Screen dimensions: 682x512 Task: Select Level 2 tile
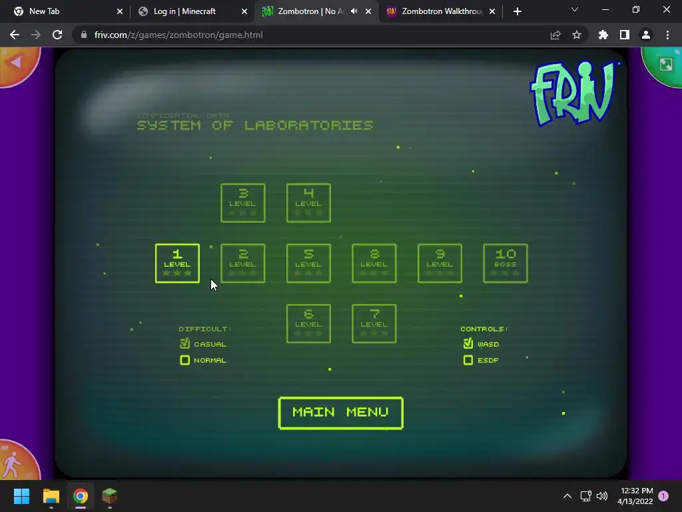coord(242,263)
